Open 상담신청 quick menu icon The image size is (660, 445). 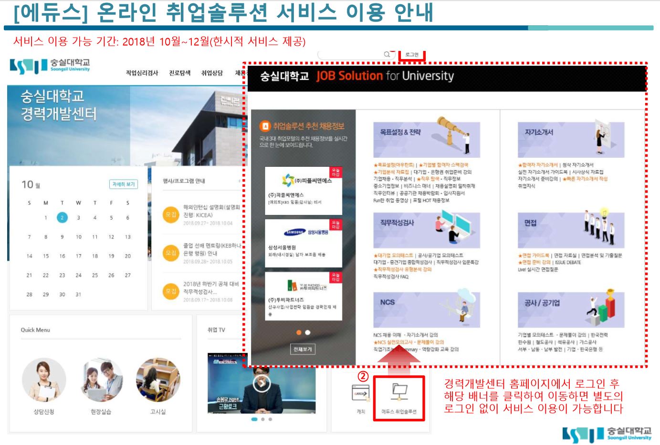(x=44, y=380)
